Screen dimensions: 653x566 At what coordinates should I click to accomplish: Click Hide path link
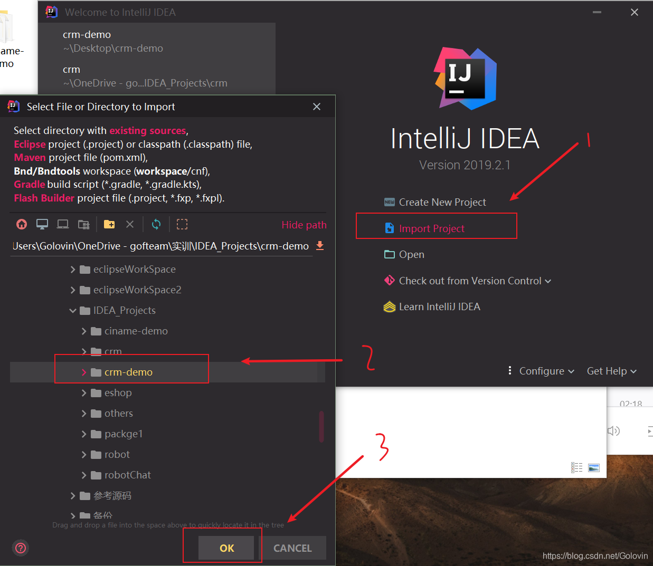[x=304, y=225]
